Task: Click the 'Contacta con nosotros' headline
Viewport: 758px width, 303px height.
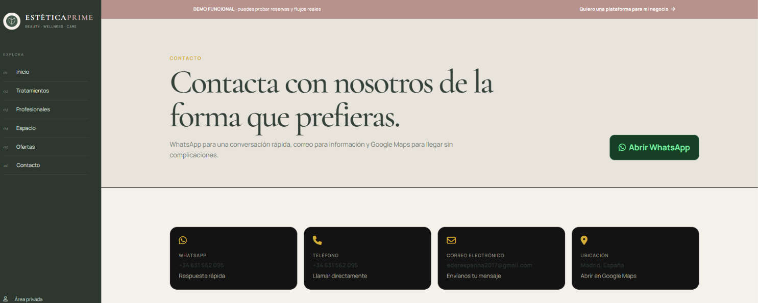Action: click(332, 99)
